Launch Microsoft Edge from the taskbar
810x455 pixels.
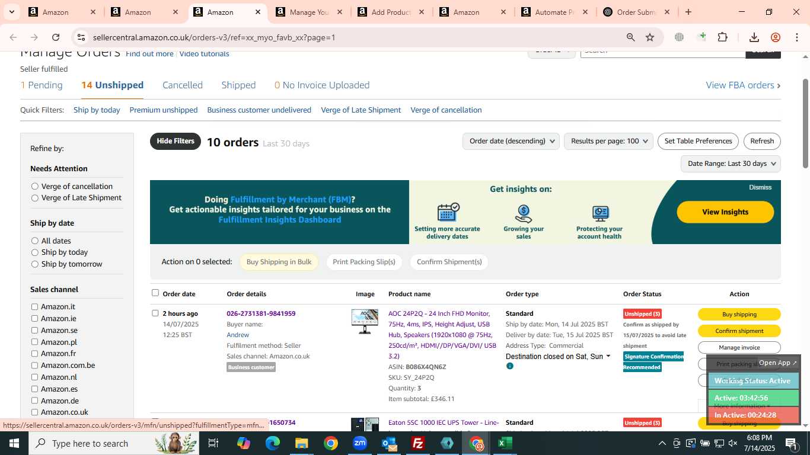click(x=273, y=443)
